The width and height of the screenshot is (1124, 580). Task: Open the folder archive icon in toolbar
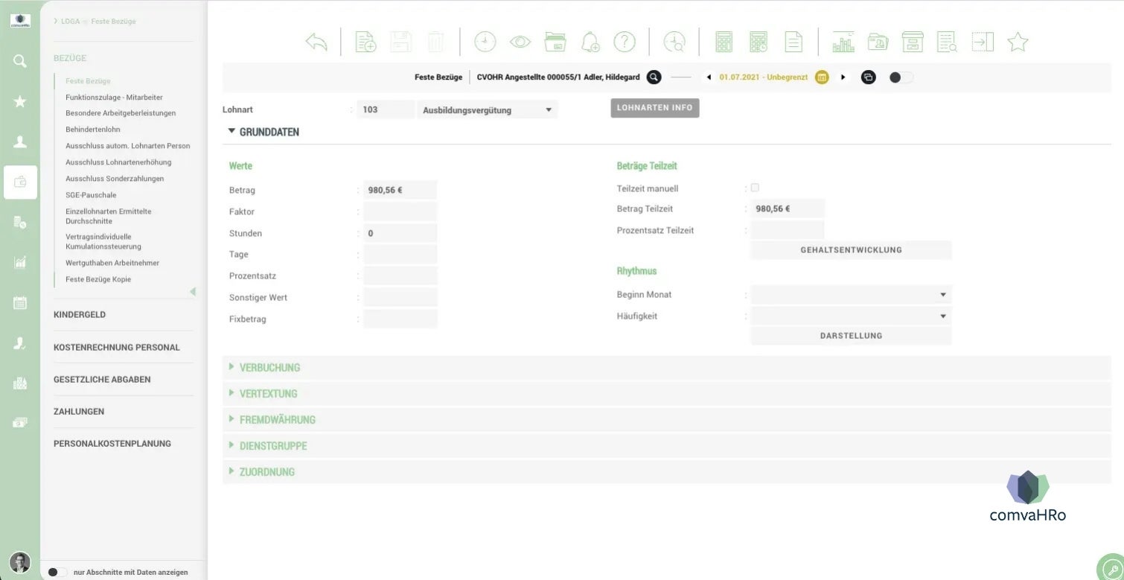click(x=555, y=42)
